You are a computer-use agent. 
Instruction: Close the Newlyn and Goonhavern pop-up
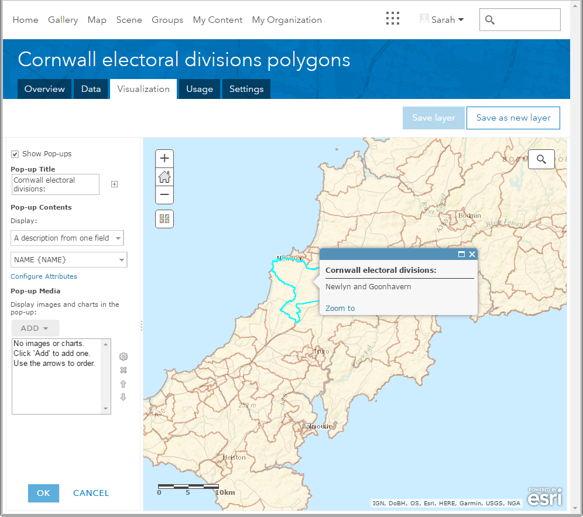(472, 255)
